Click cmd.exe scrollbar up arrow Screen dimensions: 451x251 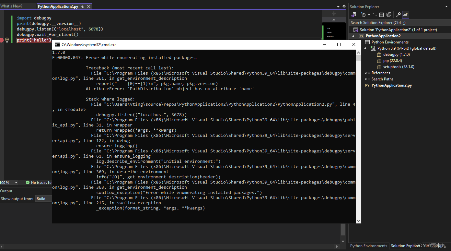pyautogui.click(x=358, y=52)
